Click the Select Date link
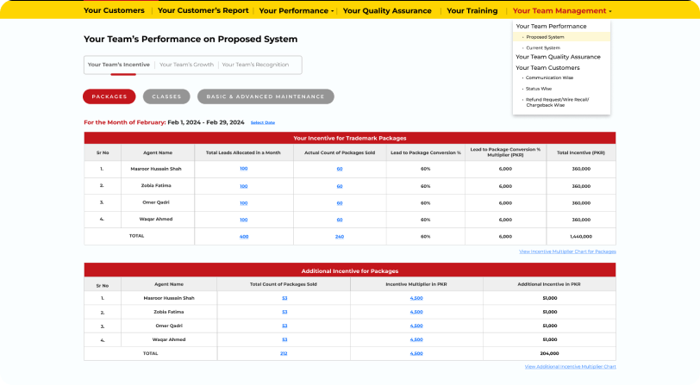700x385 pixels. 263,122
